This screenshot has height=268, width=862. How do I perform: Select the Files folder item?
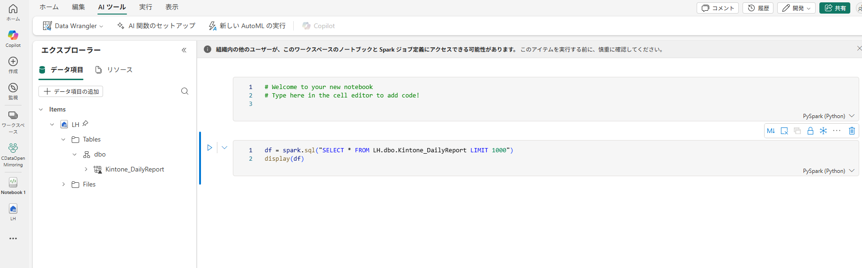coord(89,185)
